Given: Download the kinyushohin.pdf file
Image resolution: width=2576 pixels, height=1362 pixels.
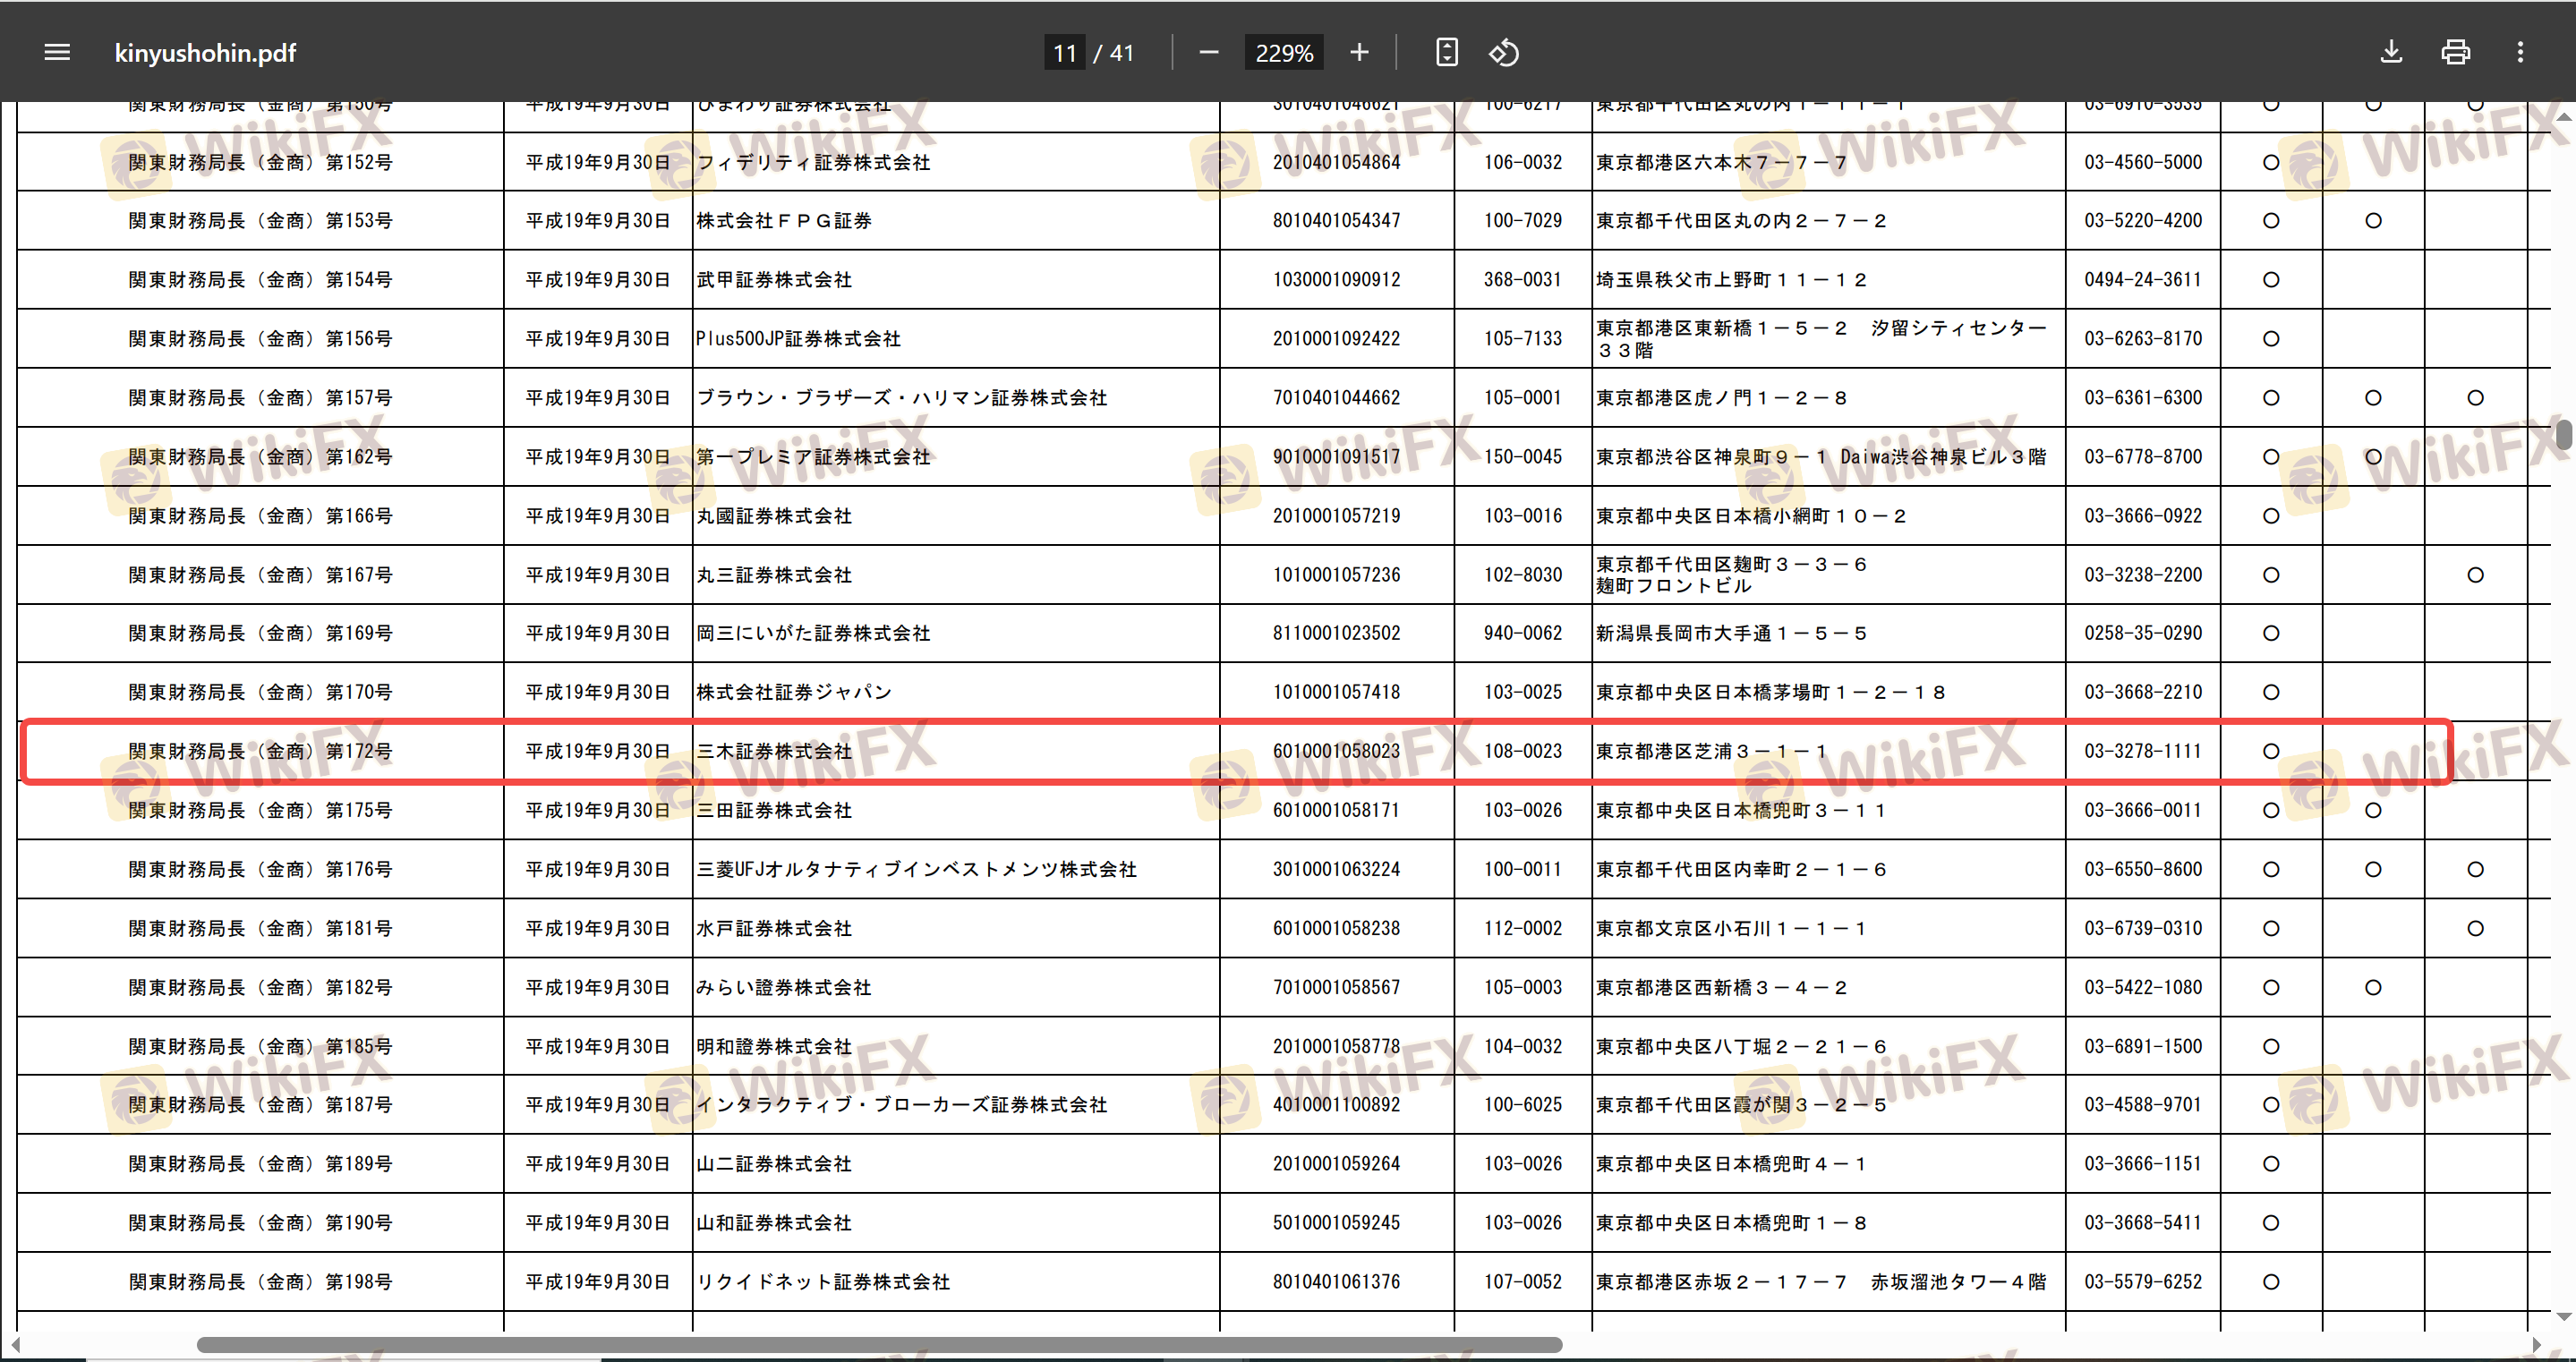Looking at the screenshot, I should click(x=2390, y=52).
